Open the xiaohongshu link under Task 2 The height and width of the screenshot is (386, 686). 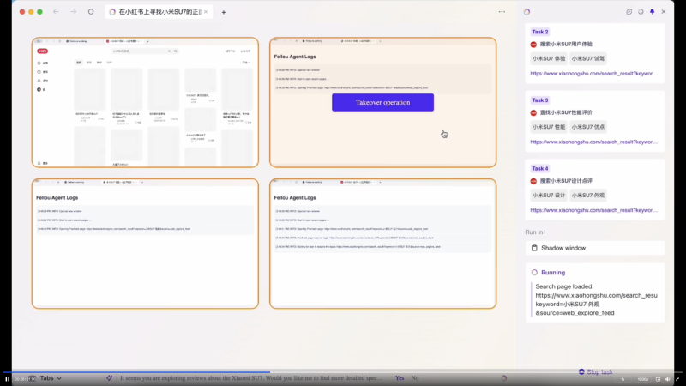(x=593, y=74)
